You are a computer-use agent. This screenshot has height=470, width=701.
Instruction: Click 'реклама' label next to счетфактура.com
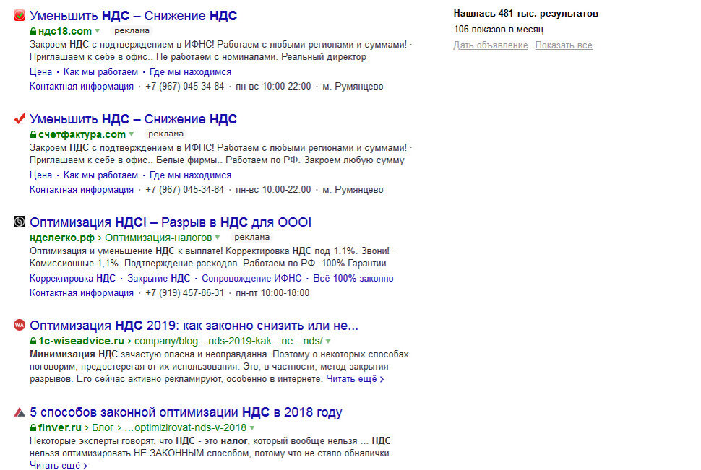[x=165, y=134]
